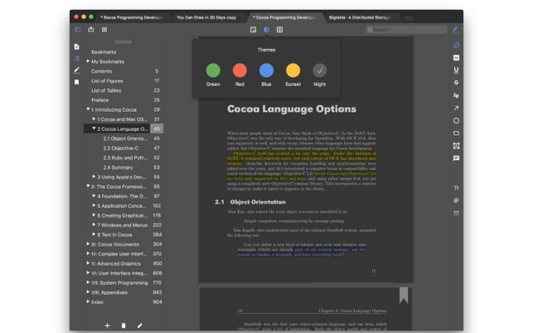Screen dimensions: 533x333
Task: Select the strikethrough annotation tool
Action: [x=456, y=82]
